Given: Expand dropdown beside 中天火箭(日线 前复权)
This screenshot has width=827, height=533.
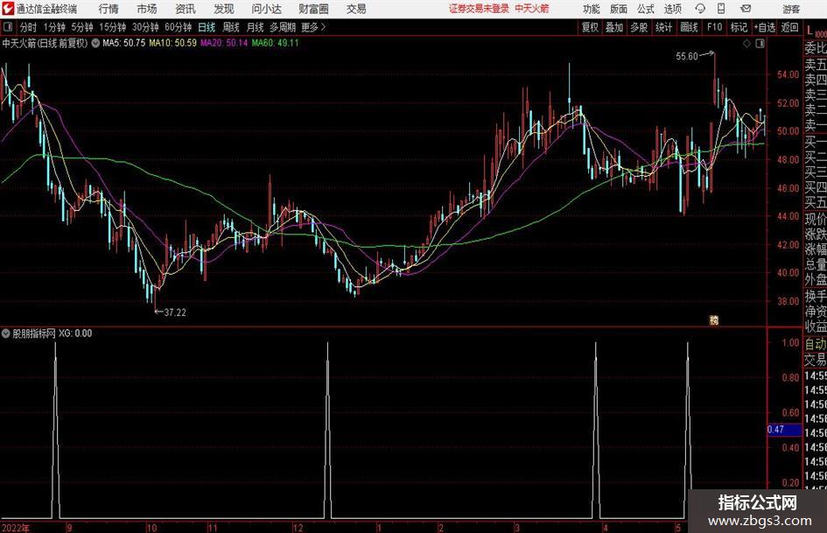Looking at the screenshot, I should [95, 43].
